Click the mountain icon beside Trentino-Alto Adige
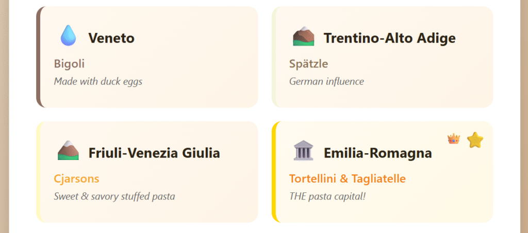 pyautogui.click(x=303, y=36)
